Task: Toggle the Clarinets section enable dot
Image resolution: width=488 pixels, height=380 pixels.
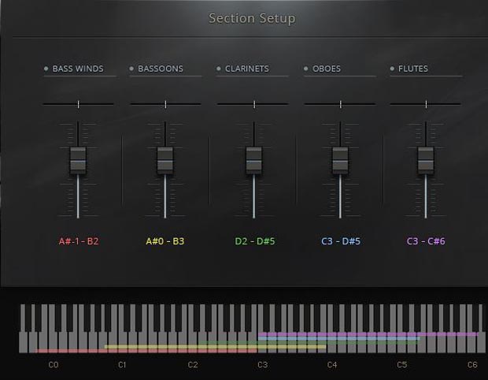Action: [x=219, y=69]
